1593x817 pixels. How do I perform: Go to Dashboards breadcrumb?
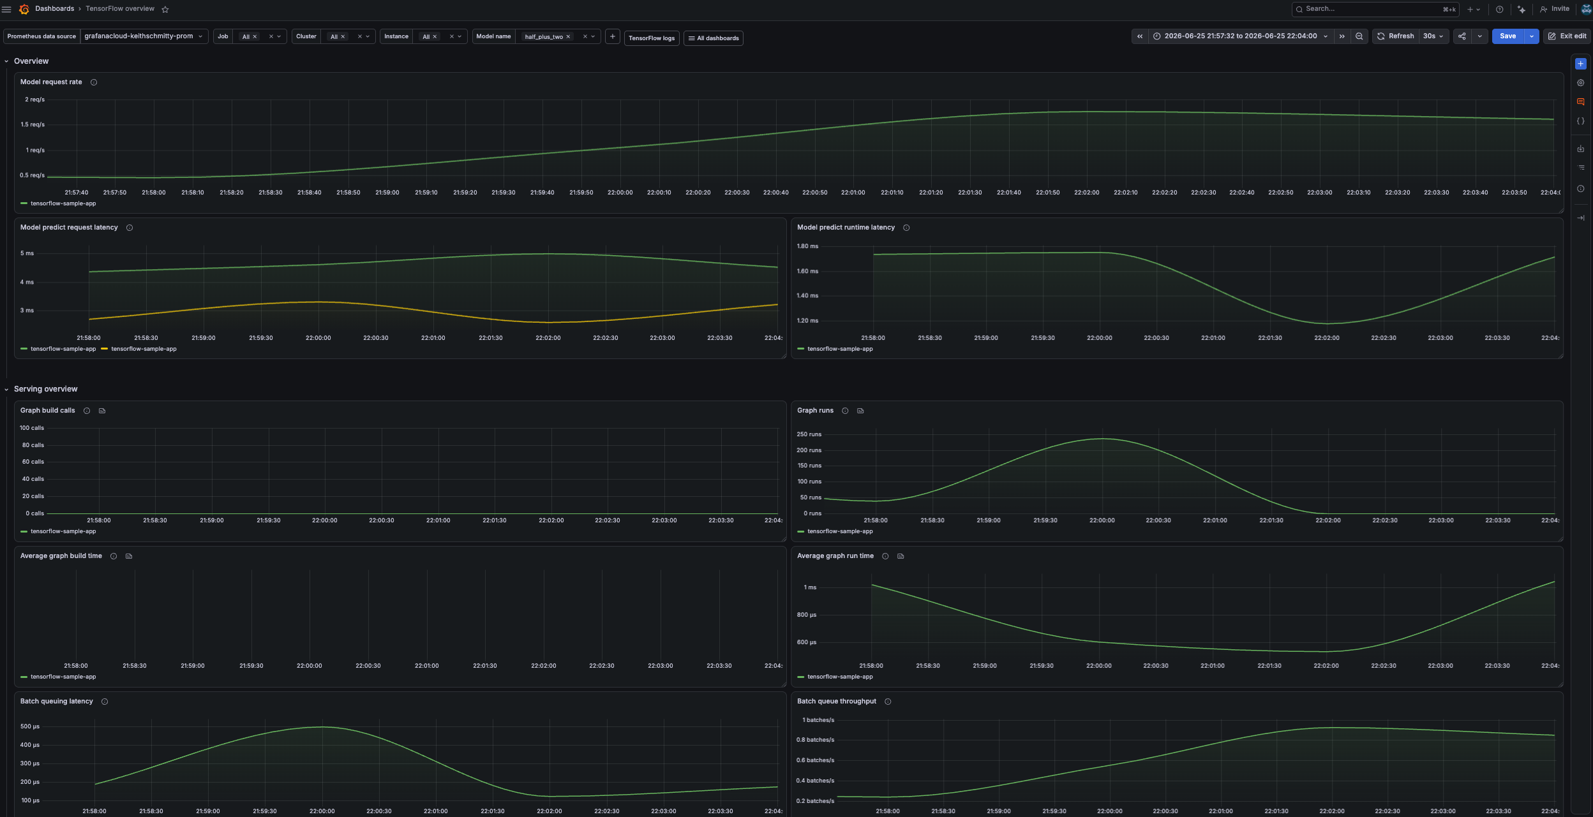tap(54, 9)
